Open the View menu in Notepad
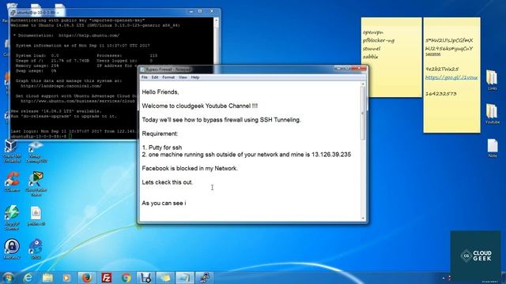506x284 pixels. coord(183,77)
